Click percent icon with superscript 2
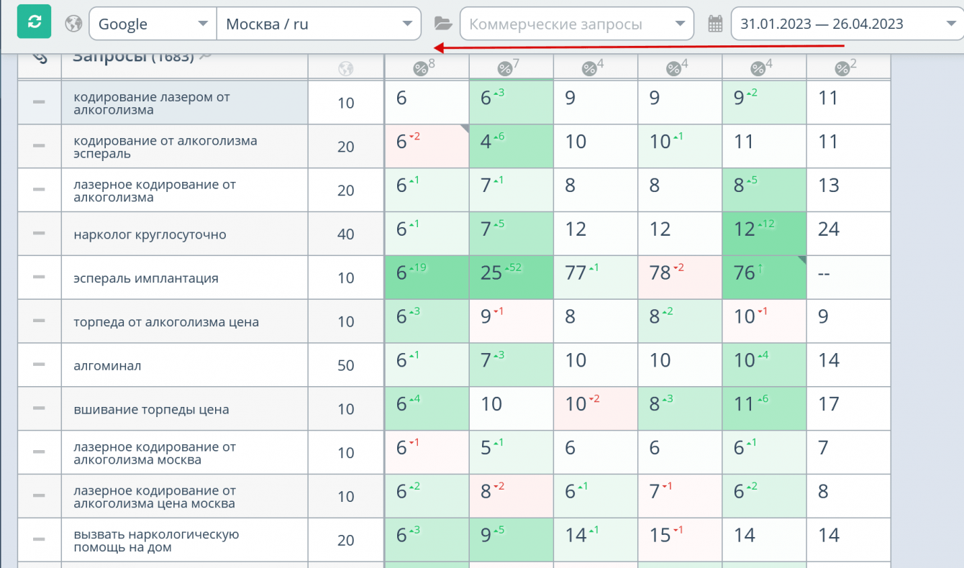964x568 pixels. (846, 68)
